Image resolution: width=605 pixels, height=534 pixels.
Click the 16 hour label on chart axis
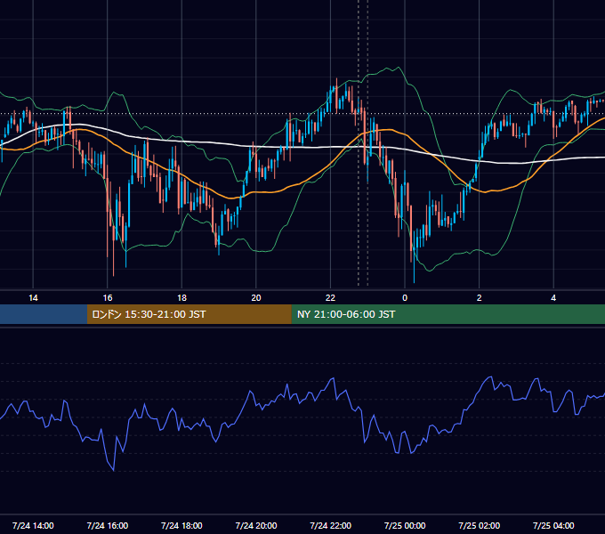108,298
